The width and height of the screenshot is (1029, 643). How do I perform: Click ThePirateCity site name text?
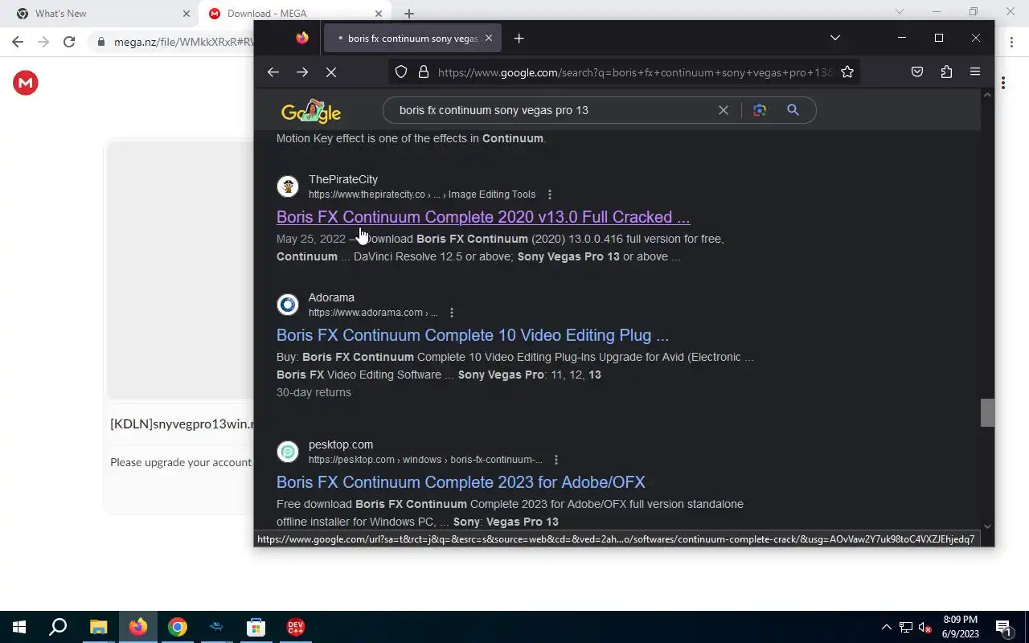[343, 179]
